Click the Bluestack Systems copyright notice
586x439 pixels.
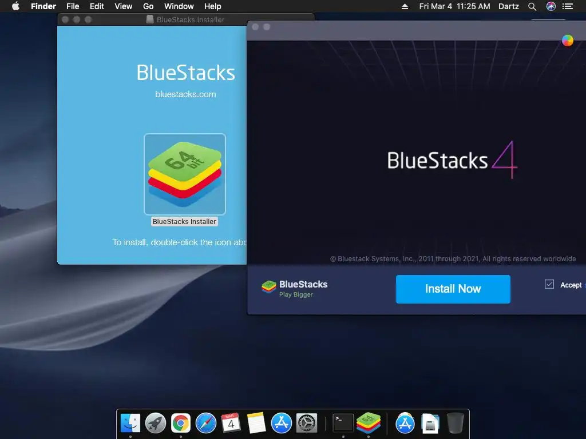[453, 259]
